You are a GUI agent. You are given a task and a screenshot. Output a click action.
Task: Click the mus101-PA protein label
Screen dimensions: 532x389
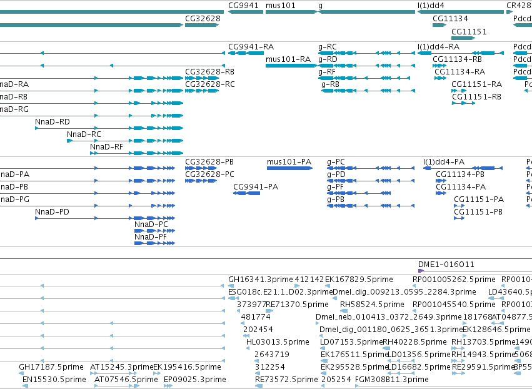tap(289, 161)
